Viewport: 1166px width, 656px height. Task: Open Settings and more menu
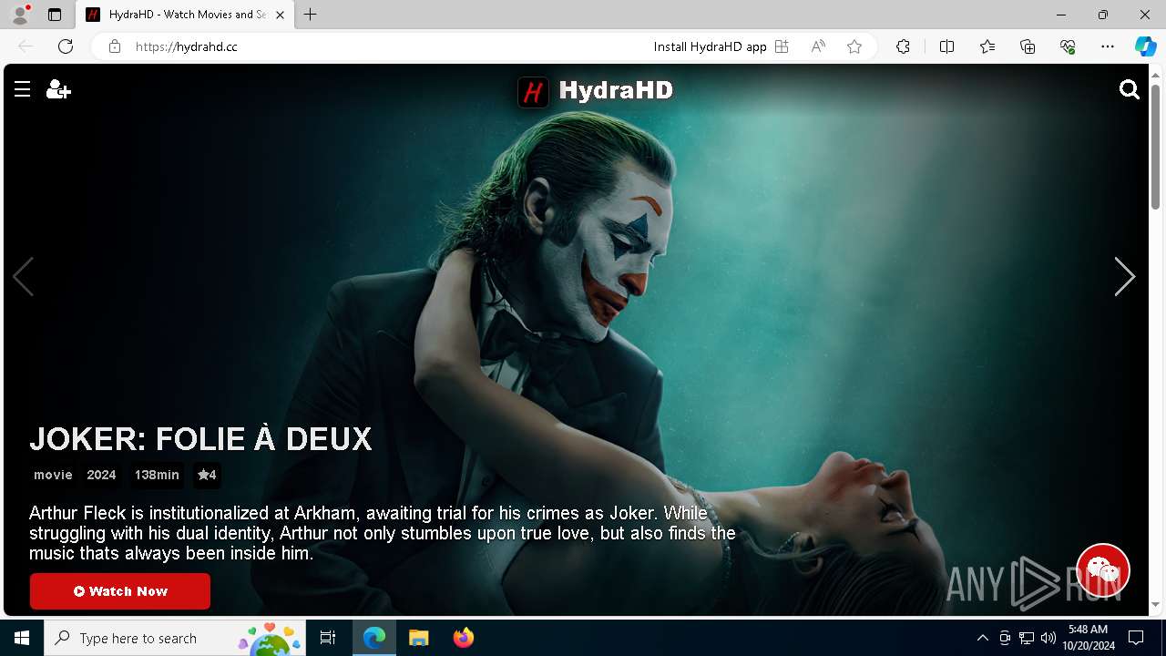click(1108, 46)
